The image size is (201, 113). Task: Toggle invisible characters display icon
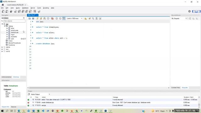[x=96, y=19]
